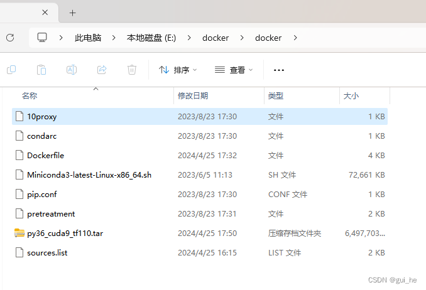Select the file named 10proxy
Viewport: 426px width, 290px height.
[x=42, y=117]
